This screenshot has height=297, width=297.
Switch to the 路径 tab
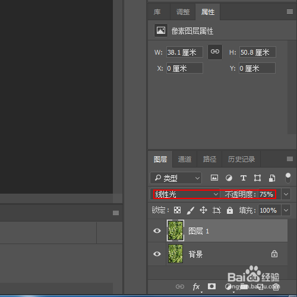[x=210, y=159]
